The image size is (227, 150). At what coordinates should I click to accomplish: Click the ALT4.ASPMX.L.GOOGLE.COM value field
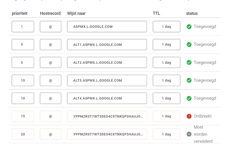[x=107, y=98]
